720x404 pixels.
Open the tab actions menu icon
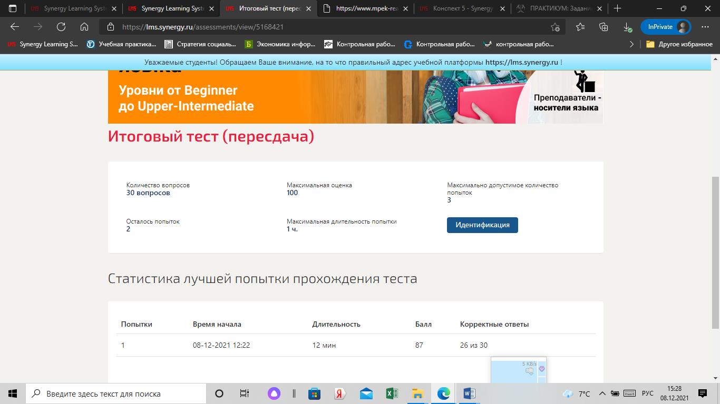(13, 8)
